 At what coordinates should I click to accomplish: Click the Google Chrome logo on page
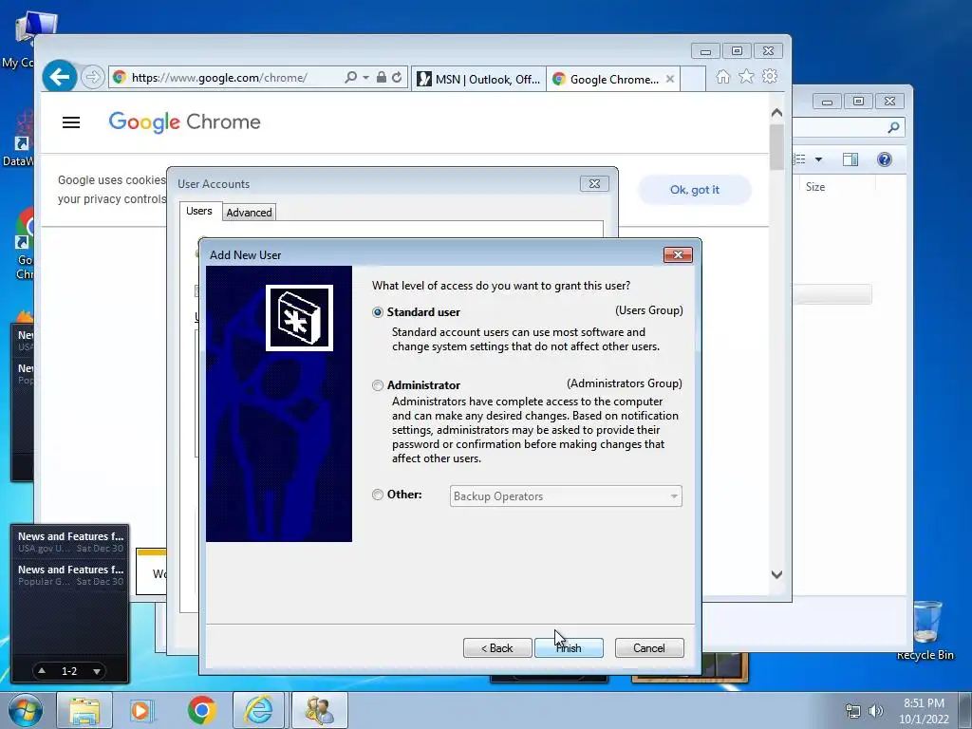(185, 122)
